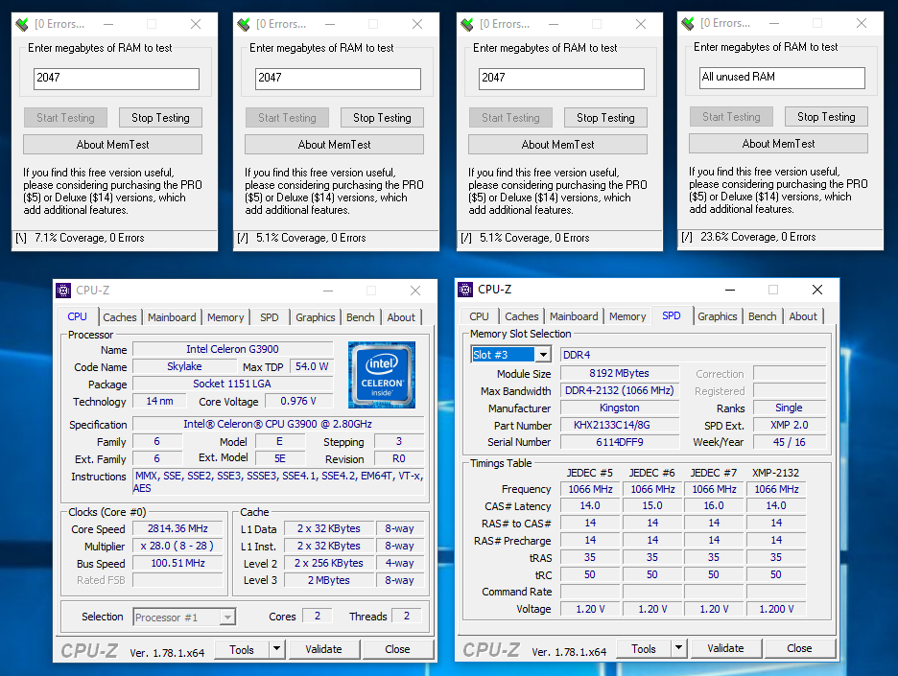
Task: Close the MemTest window with 23.6% coverage
Action: [862, 23]
